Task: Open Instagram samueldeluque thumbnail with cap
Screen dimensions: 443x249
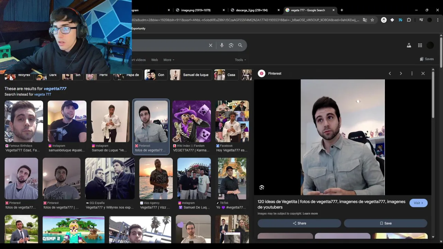Action: (x=67, y=121)
